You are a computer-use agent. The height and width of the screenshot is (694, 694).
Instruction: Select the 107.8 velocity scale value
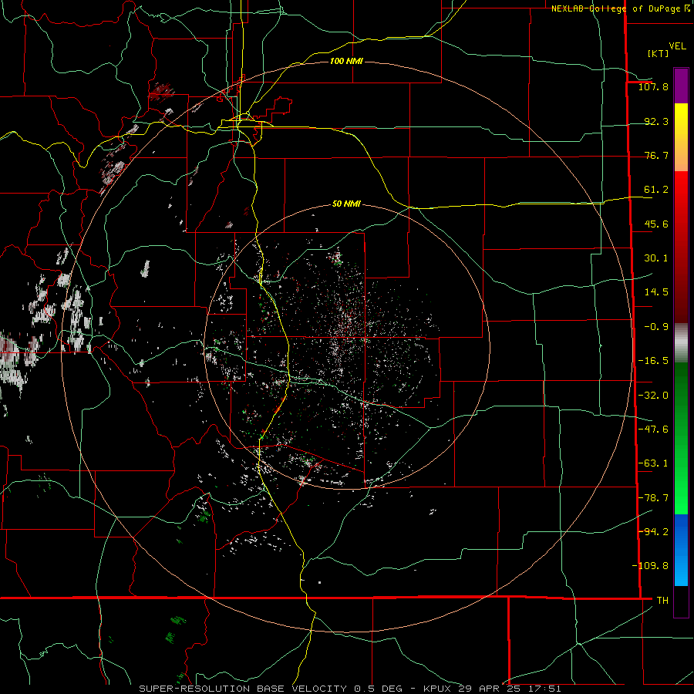[x=653, y=86]
